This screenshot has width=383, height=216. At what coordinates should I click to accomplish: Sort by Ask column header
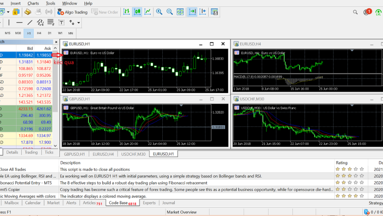47,48
